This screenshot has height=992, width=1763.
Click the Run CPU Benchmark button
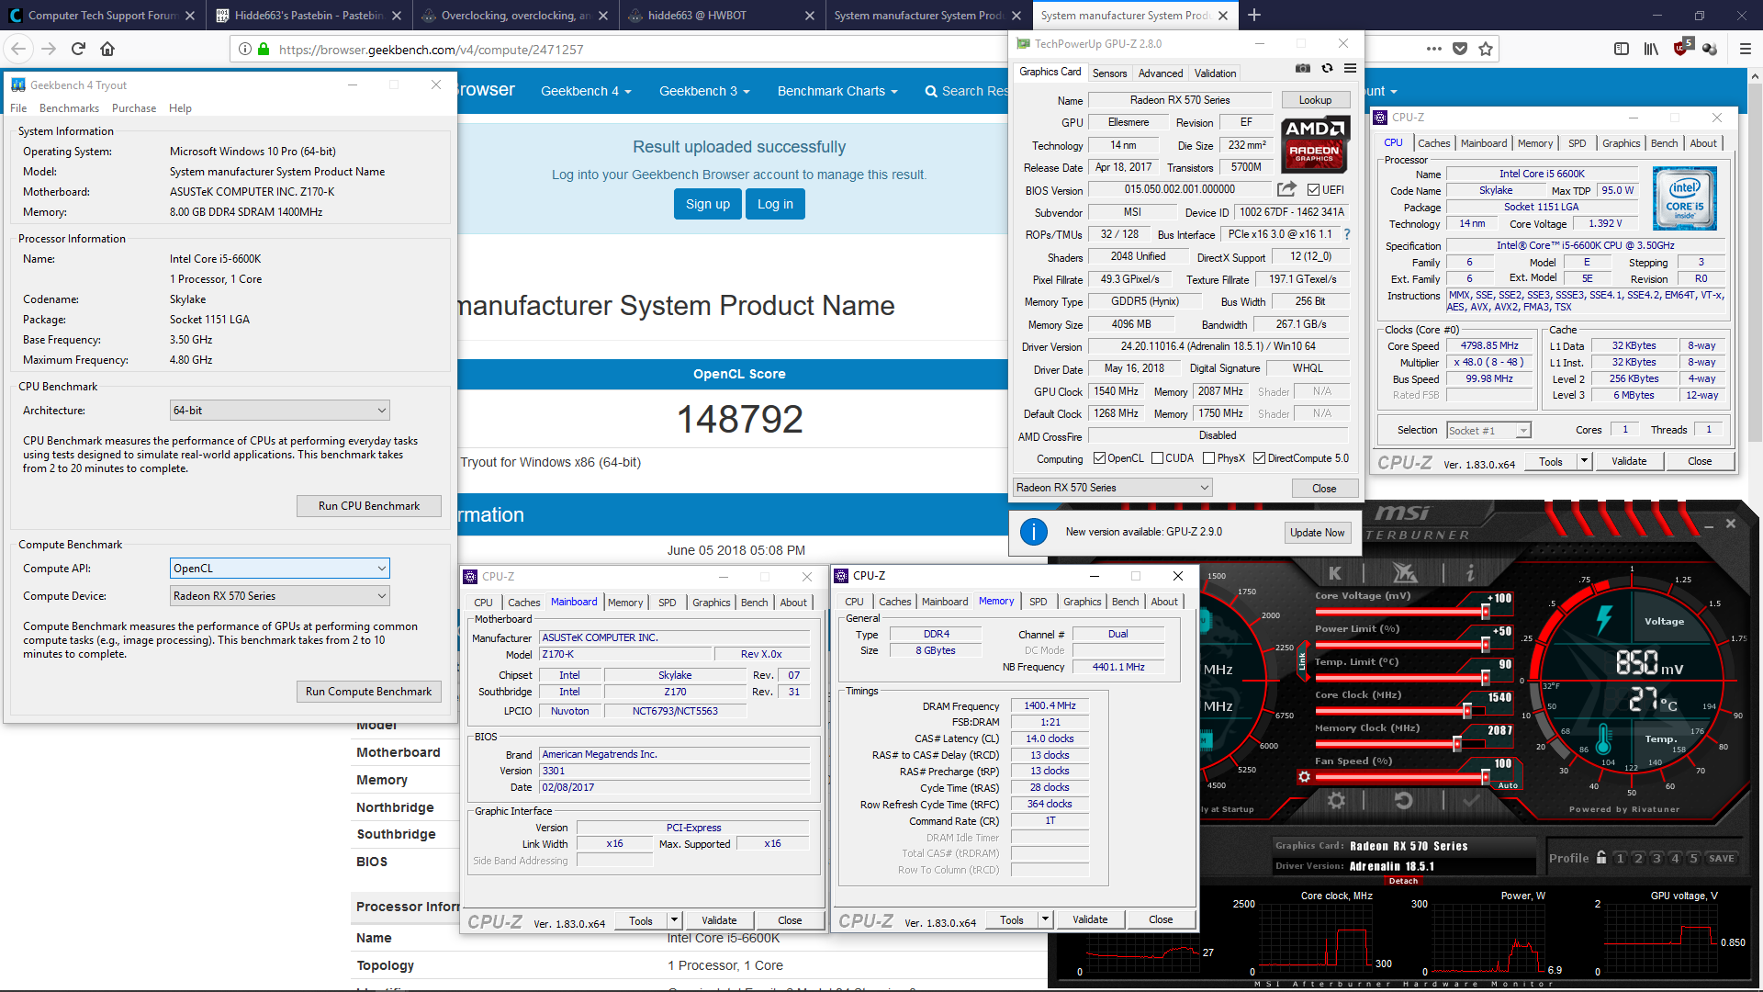[369, 506]
